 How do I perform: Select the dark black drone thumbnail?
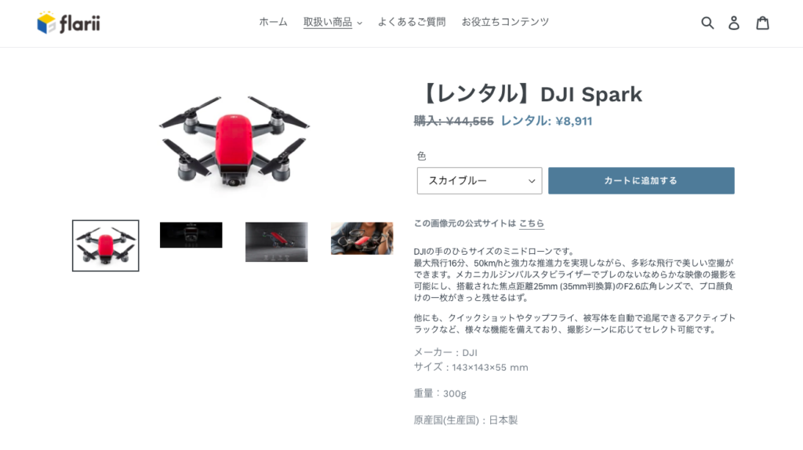coord(191,235)
